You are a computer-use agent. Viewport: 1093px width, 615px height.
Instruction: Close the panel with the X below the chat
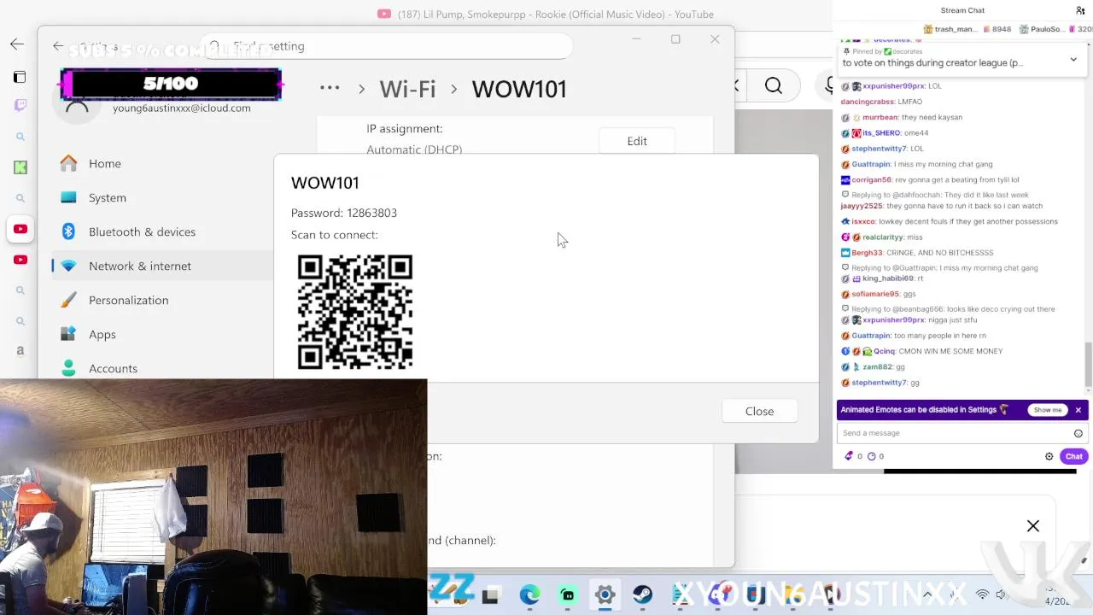[1033, 526]
